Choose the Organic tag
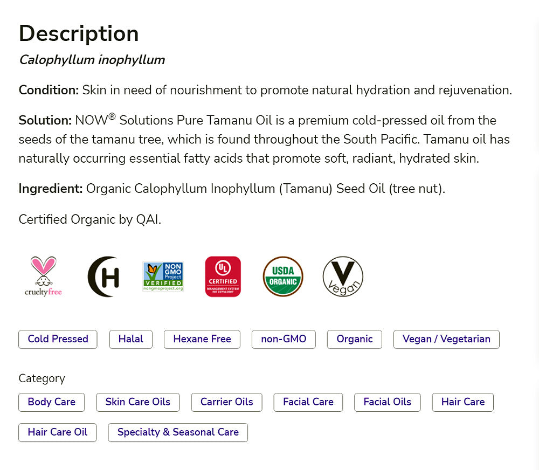The width and height of the screenshot is (539, 470). tap(355, 339)
